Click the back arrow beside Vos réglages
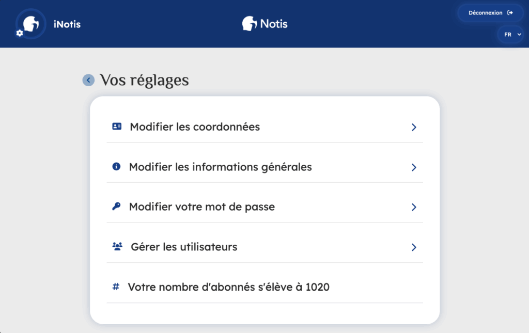The image size is (529, 333). point(88,80)
